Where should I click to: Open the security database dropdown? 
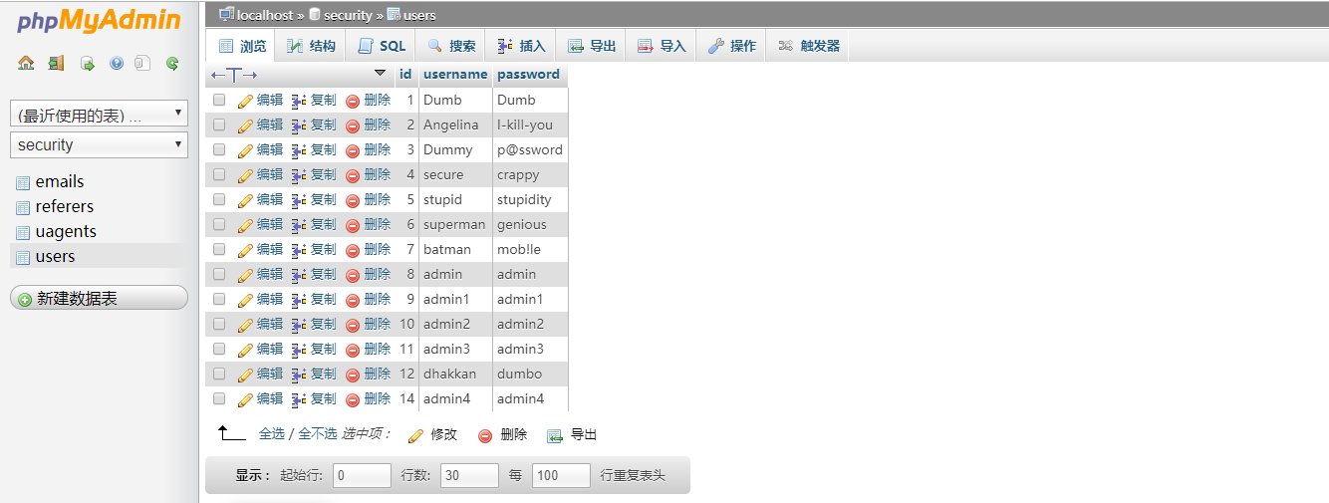pyautogui.click(x=99, y=144)
